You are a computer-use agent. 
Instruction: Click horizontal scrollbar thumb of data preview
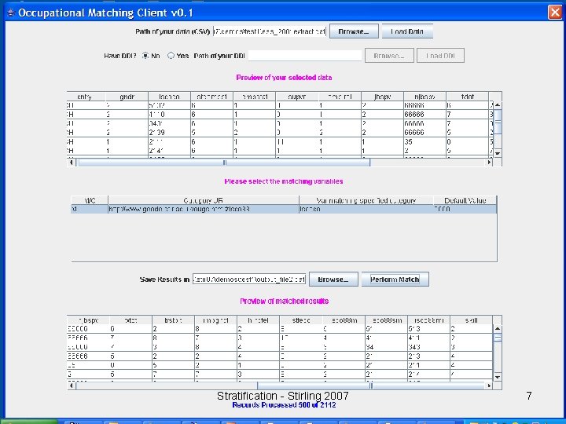click(224, 163)
